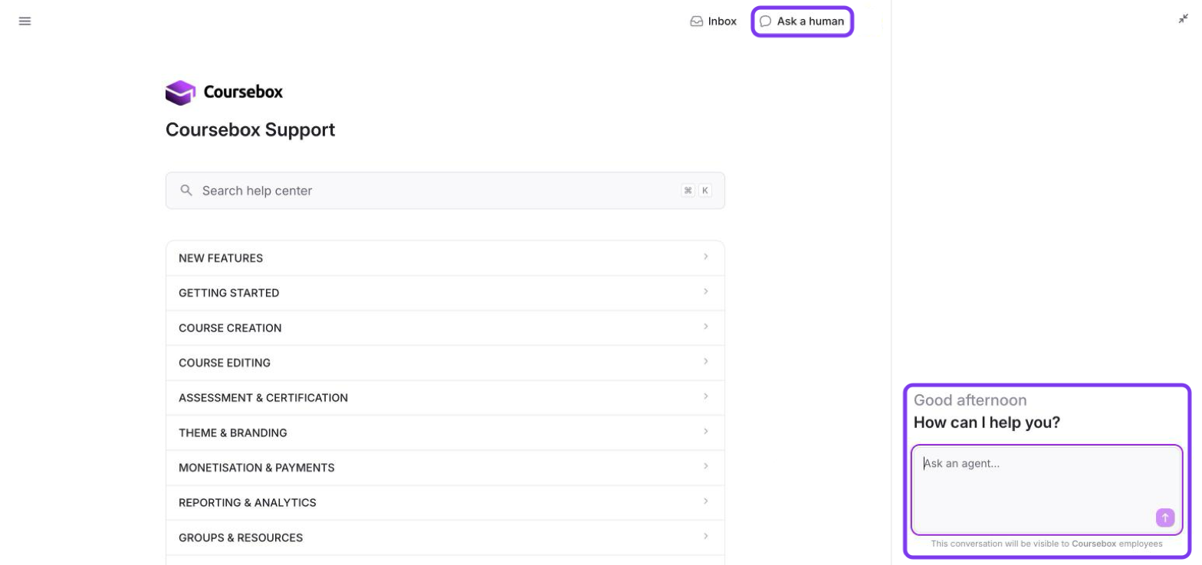
Task: Expand the THEME & BRANDING chevron
Action: [x=706, y=432]
